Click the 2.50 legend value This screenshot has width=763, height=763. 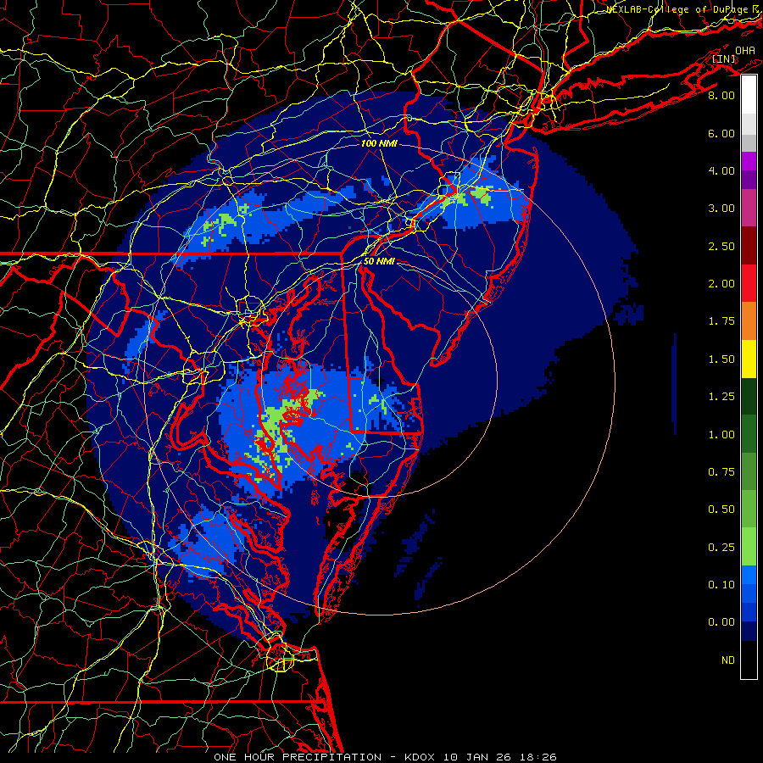click(x=721, y=246)
